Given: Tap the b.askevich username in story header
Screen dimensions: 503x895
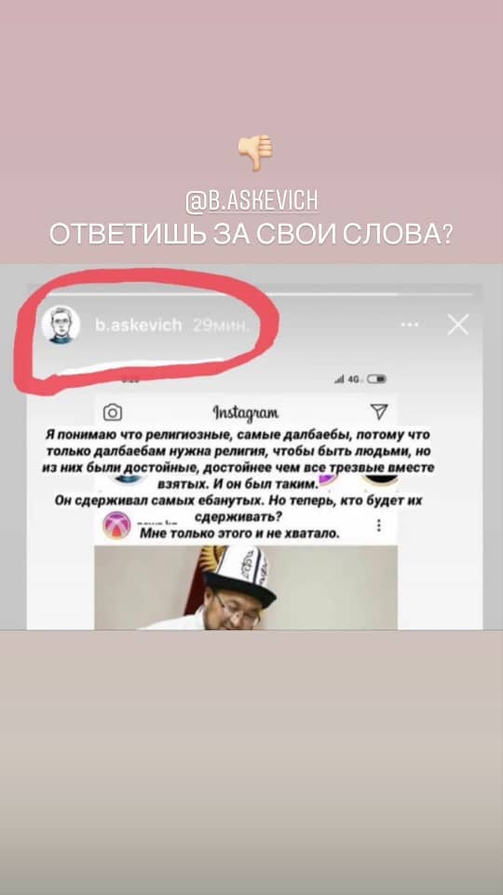Looking at the screenshot, I should pyautogui.click(x=138, y=325).
